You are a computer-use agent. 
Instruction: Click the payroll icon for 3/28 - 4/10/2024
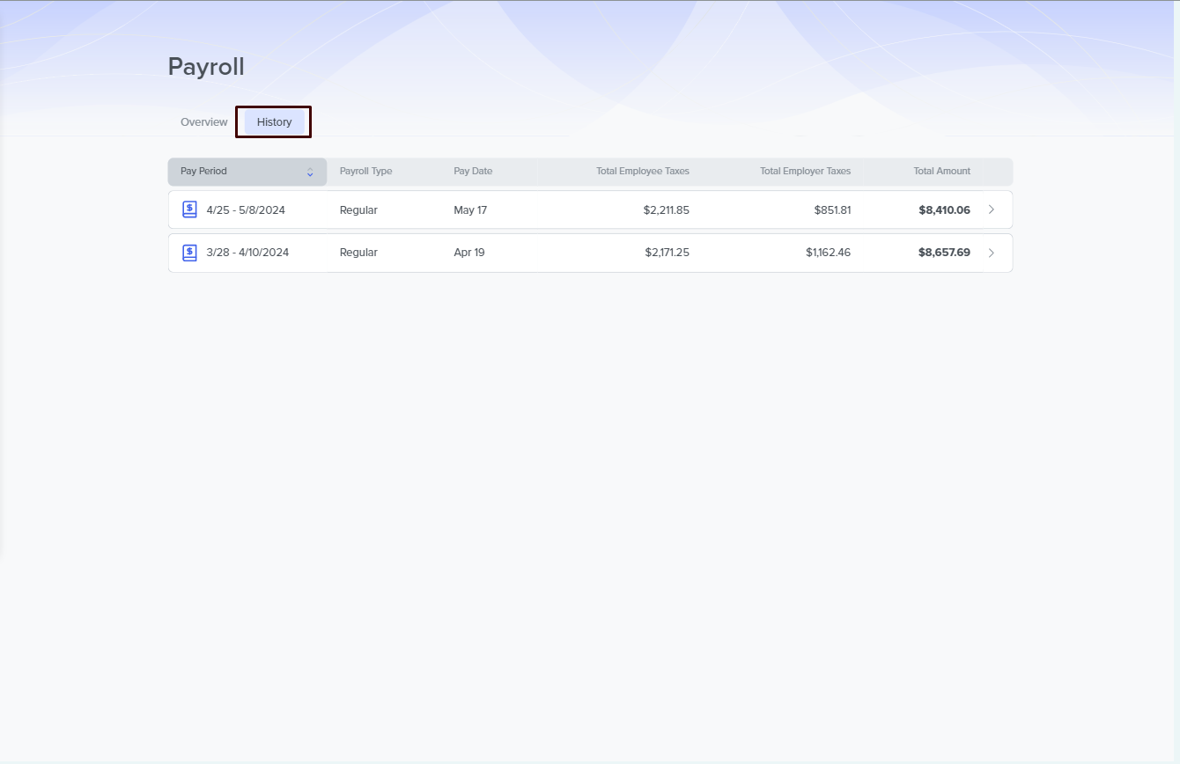[189, 253]
